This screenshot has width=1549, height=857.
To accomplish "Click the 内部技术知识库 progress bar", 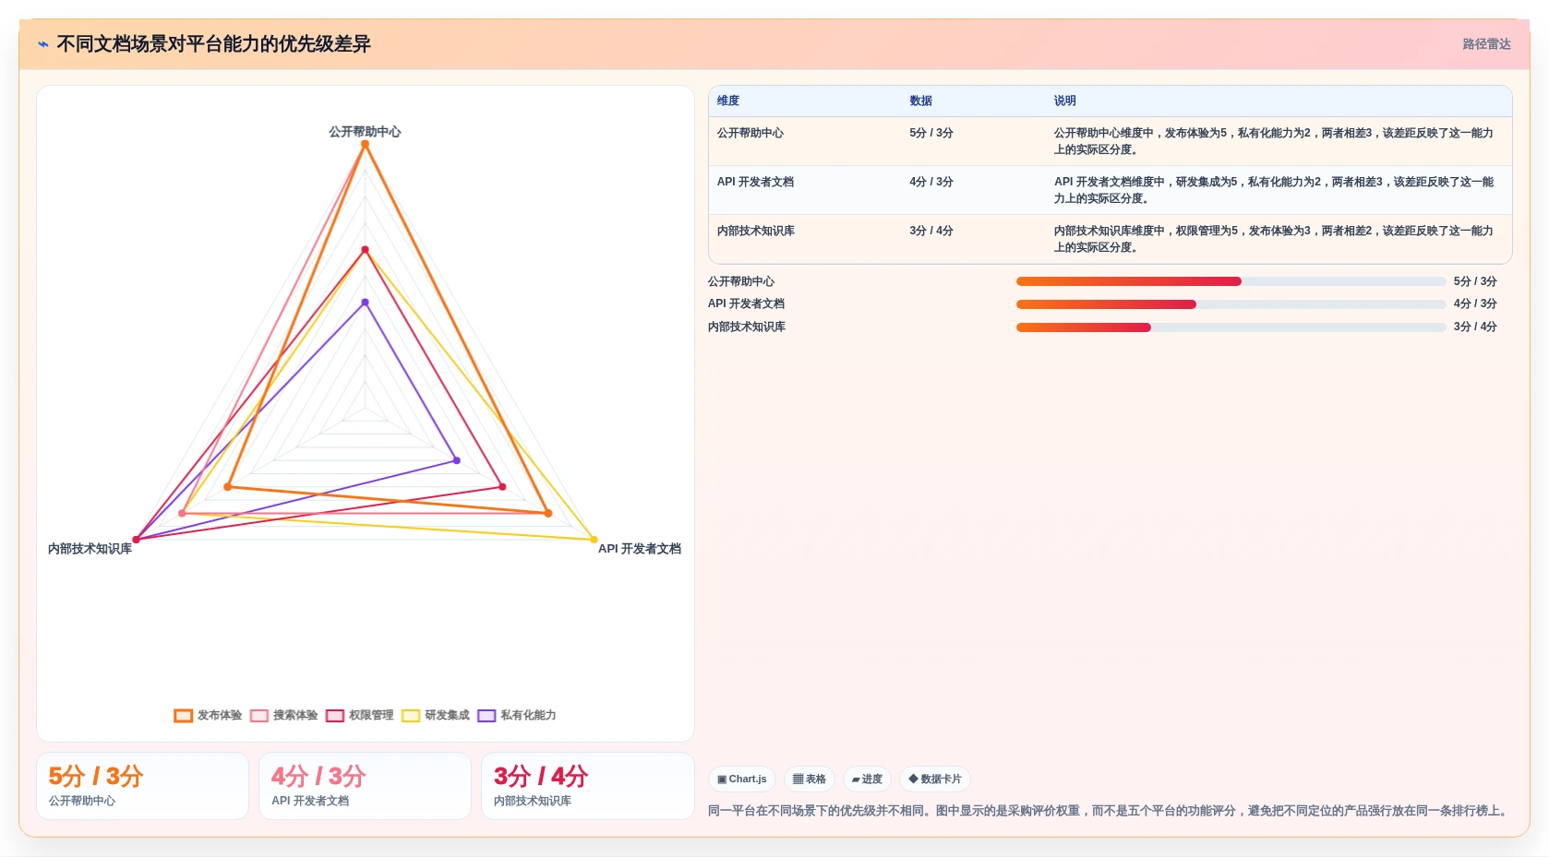I will [1231, 327].
